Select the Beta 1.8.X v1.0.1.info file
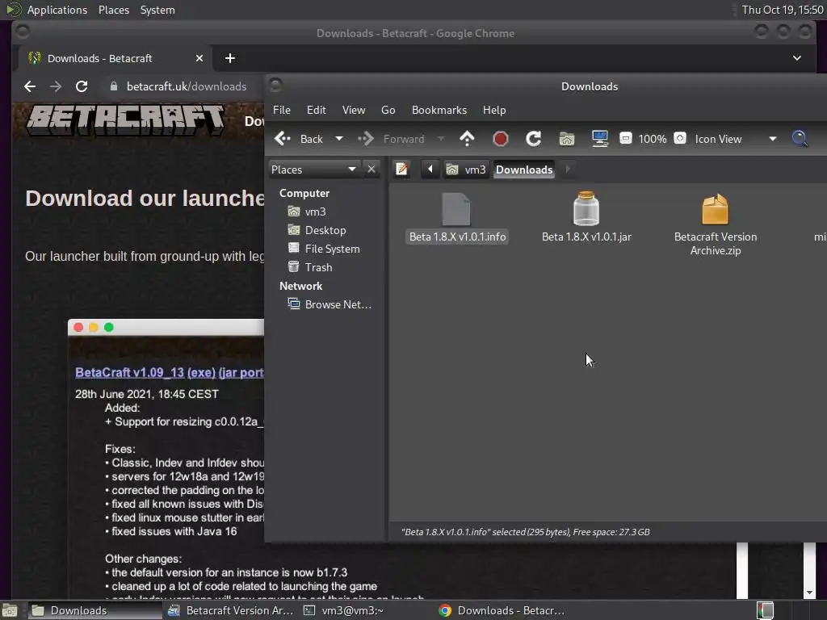 tap(457, 218)
